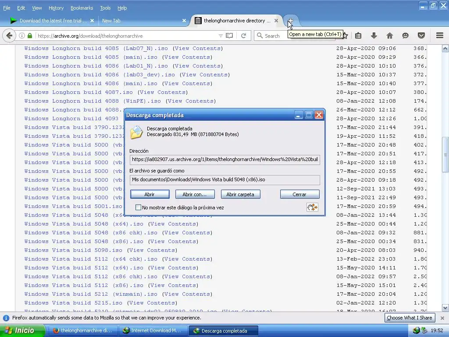Switch to thelonghornarchive taskbar button
Screen dimensions: 449x337
point(82,331)
